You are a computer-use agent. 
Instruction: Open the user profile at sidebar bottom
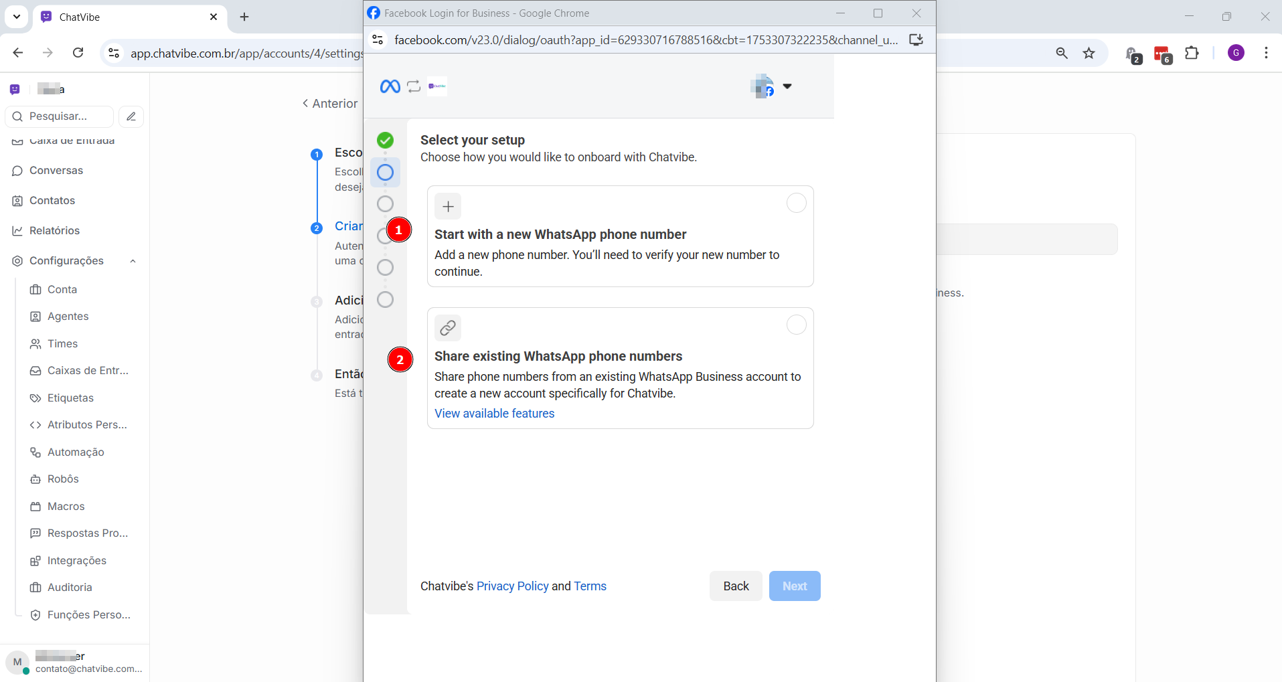pyautogui.click(x=75, y=663)
